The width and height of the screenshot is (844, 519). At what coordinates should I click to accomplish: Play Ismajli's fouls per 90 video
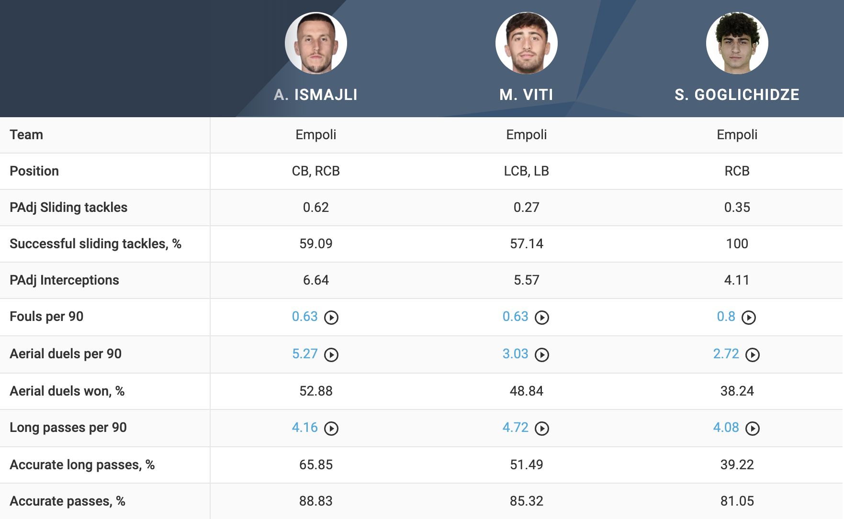point(331,318)
